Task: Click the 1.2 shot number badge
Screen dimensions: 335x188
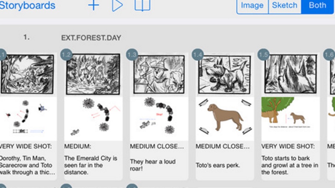Action: click(67, 55)
